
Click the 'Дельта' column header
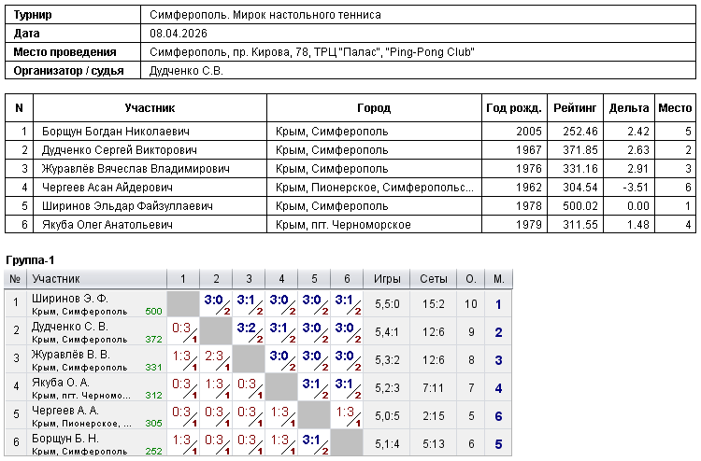tap(628, 108)
